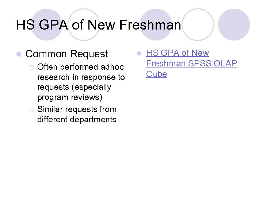Click the word "Cube" in the hyperlink
This screenshot has width=263, height=197.
156,74
